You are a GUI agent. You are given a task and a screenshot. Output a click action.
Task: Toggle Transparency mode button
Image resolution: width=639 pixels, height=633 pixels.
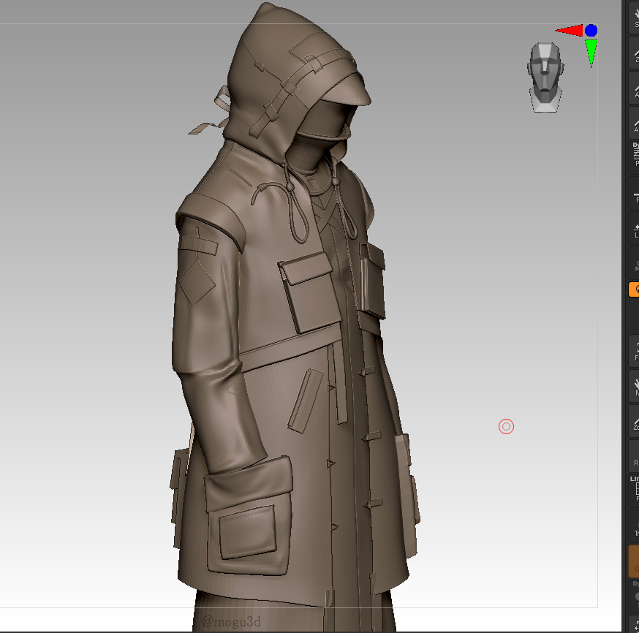click(635, 526)
